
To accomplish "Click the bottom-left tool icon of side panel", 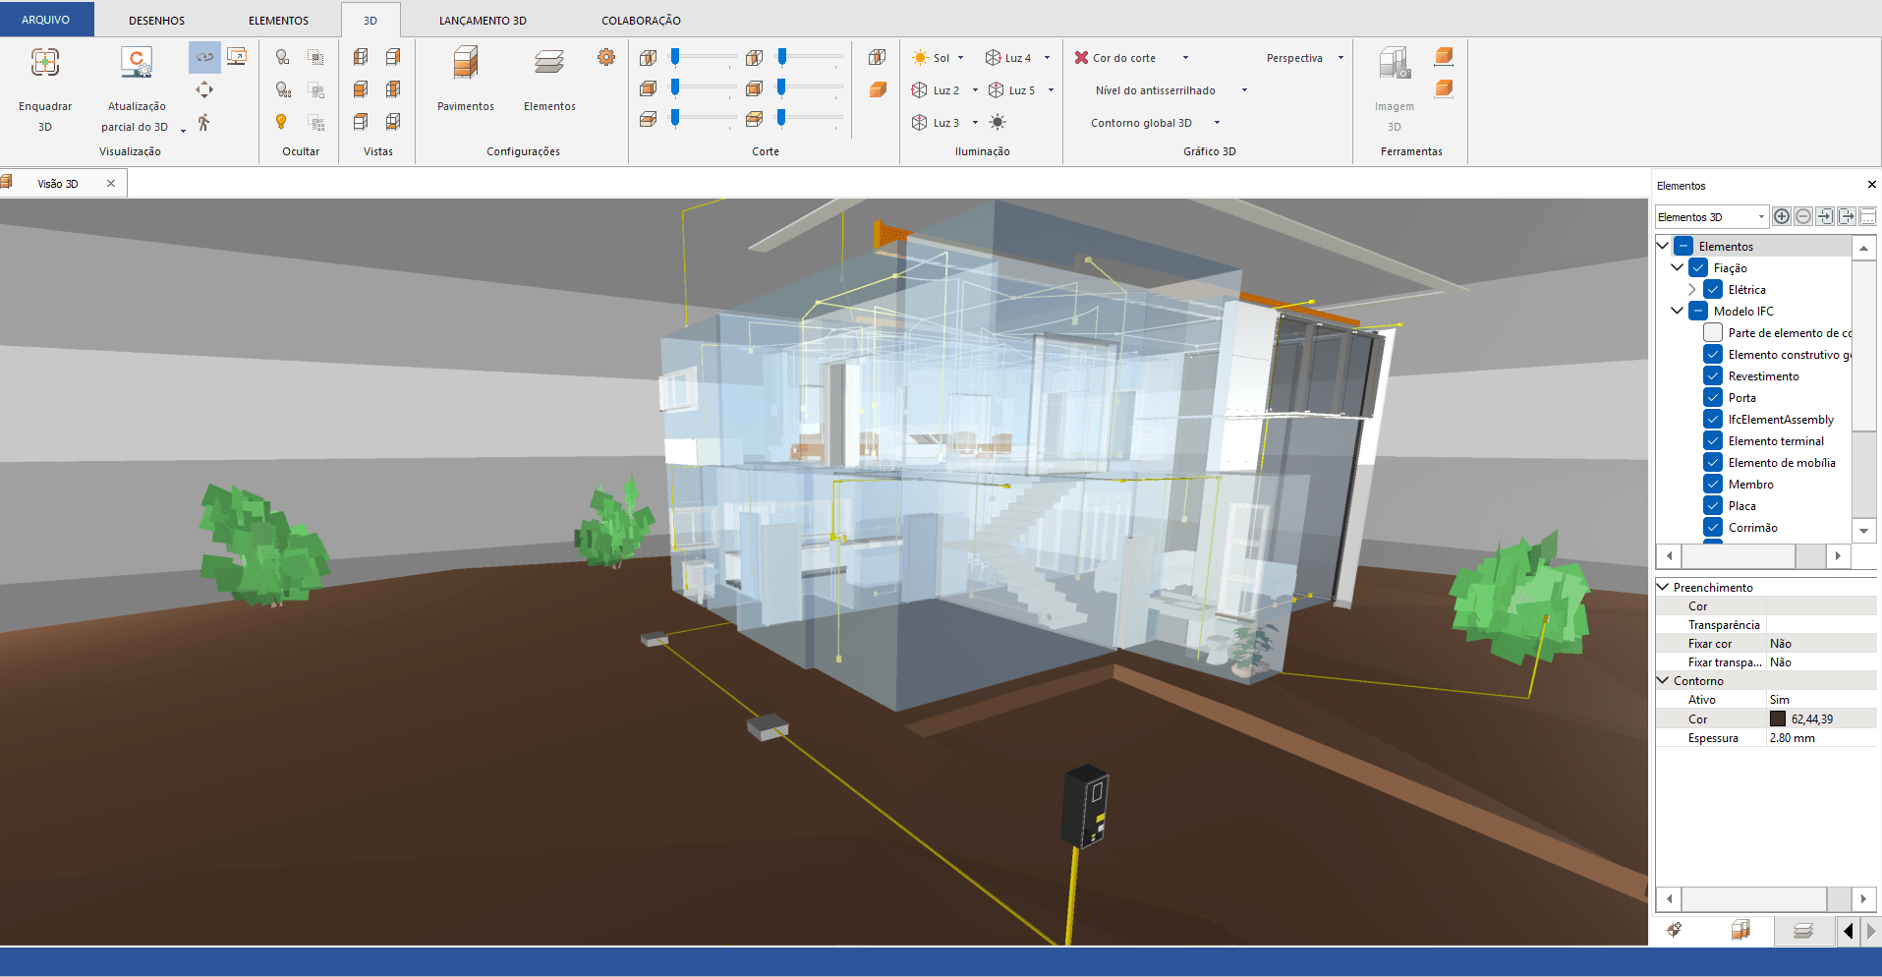I will click(1675, 930).
